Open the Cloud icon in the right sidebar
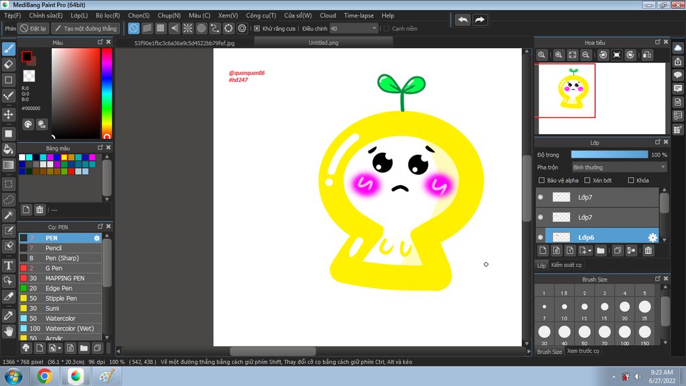 [678, 48]
